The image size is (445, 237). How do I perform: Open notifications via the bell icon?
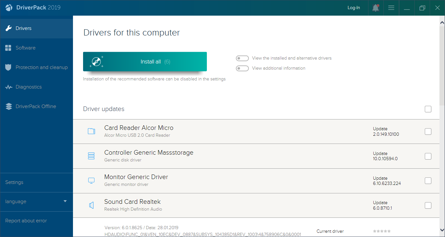375,8
